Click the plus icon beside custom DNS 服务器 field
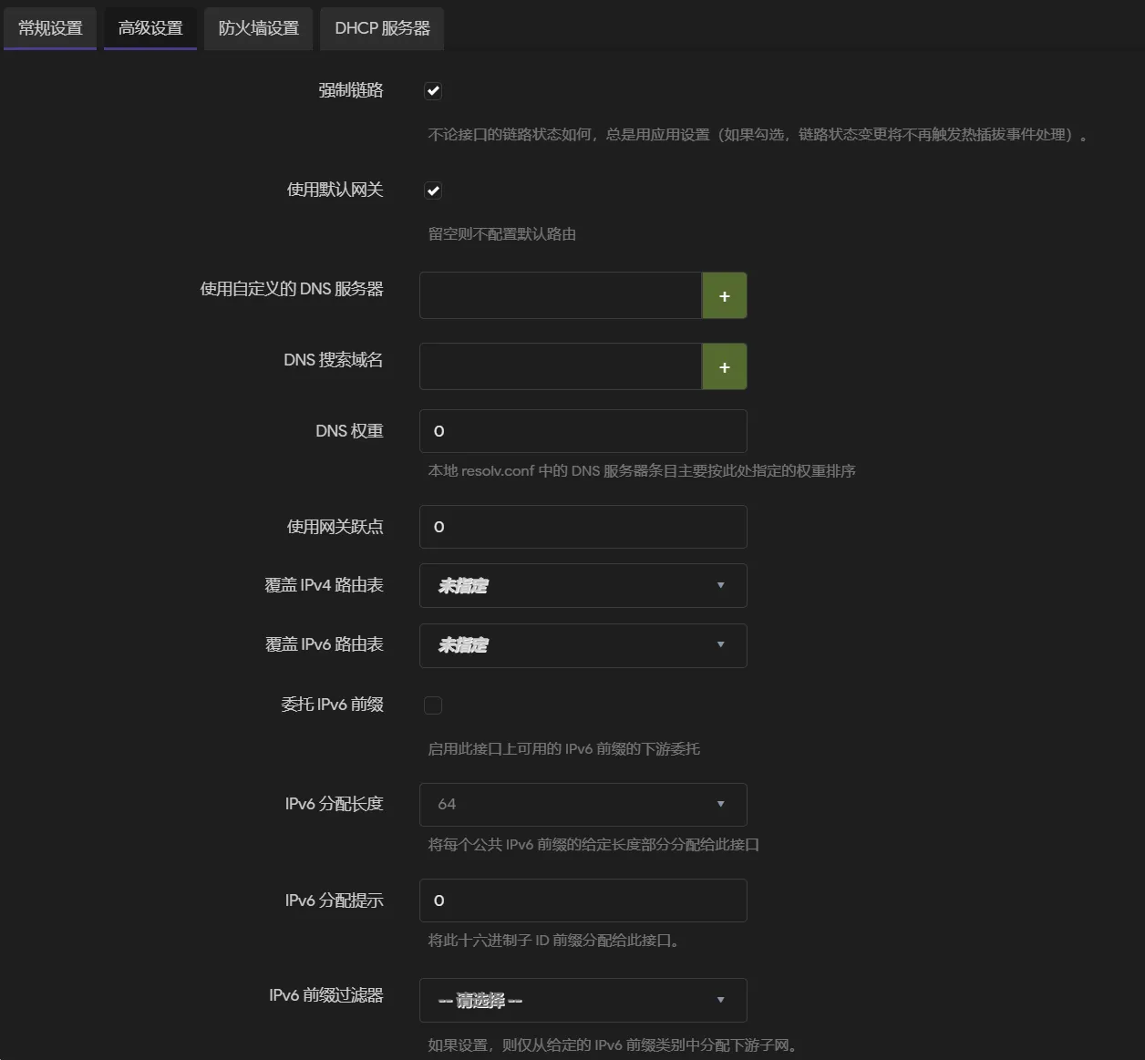1145x1060 pixels. [724, 296]
